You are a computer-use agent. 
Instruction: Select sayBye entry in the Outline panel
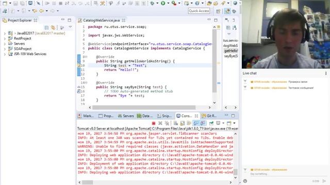(x=231, y=56)
